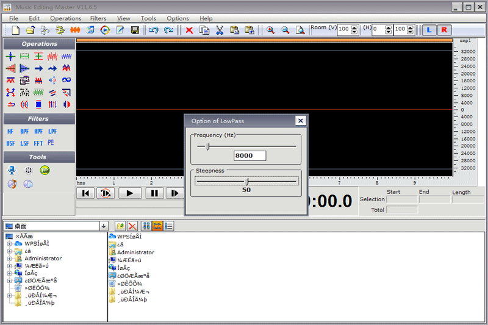Open the Operations menu

point(66,18)
